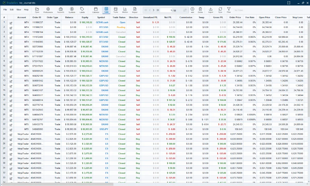Add a new trade entry
Viewport: 310px width, 186px height.
(192, 10)
